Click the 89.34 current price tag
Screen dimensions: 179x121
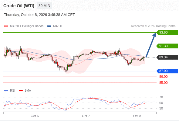(x=167, y=57)
